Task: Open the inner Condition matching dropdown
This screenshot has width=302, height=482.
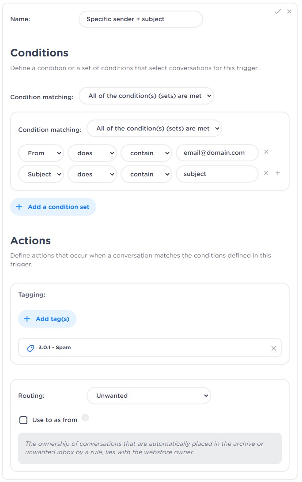Action: pos(154,129)
